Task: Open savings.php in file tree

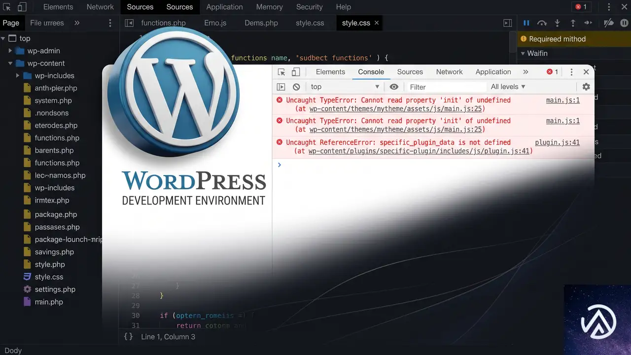Action: coord(54,252)
